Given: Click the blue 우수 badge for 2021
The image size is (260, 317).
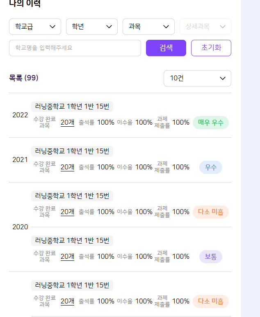Looking at the screenshot, I should point(210,167).
